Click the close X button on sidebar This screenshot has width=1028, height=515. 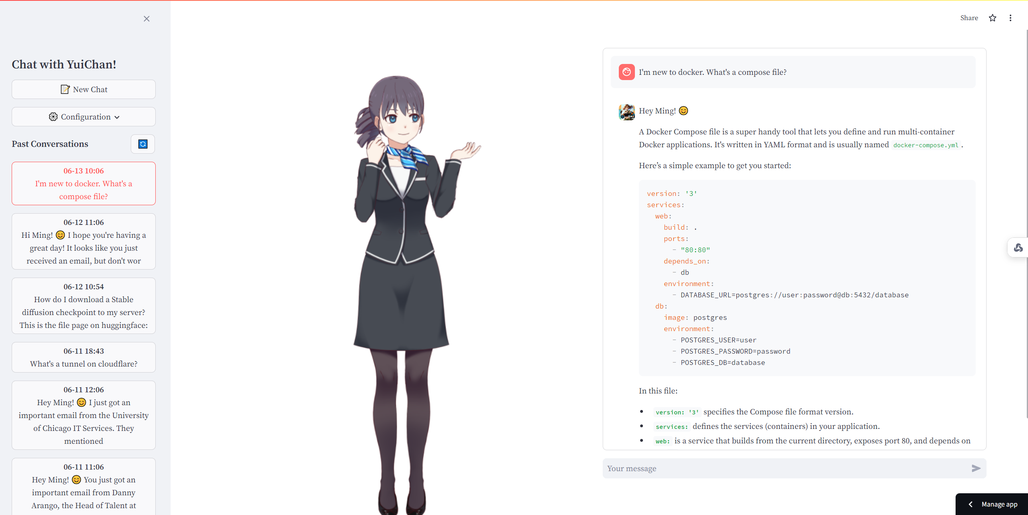coord(146,19)
